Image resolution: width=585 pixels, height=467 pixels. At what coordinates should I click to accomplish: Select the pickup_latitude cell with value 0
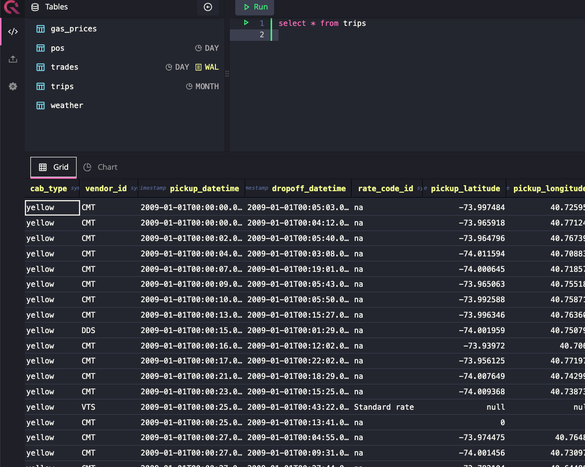click(x=464, y=423)
